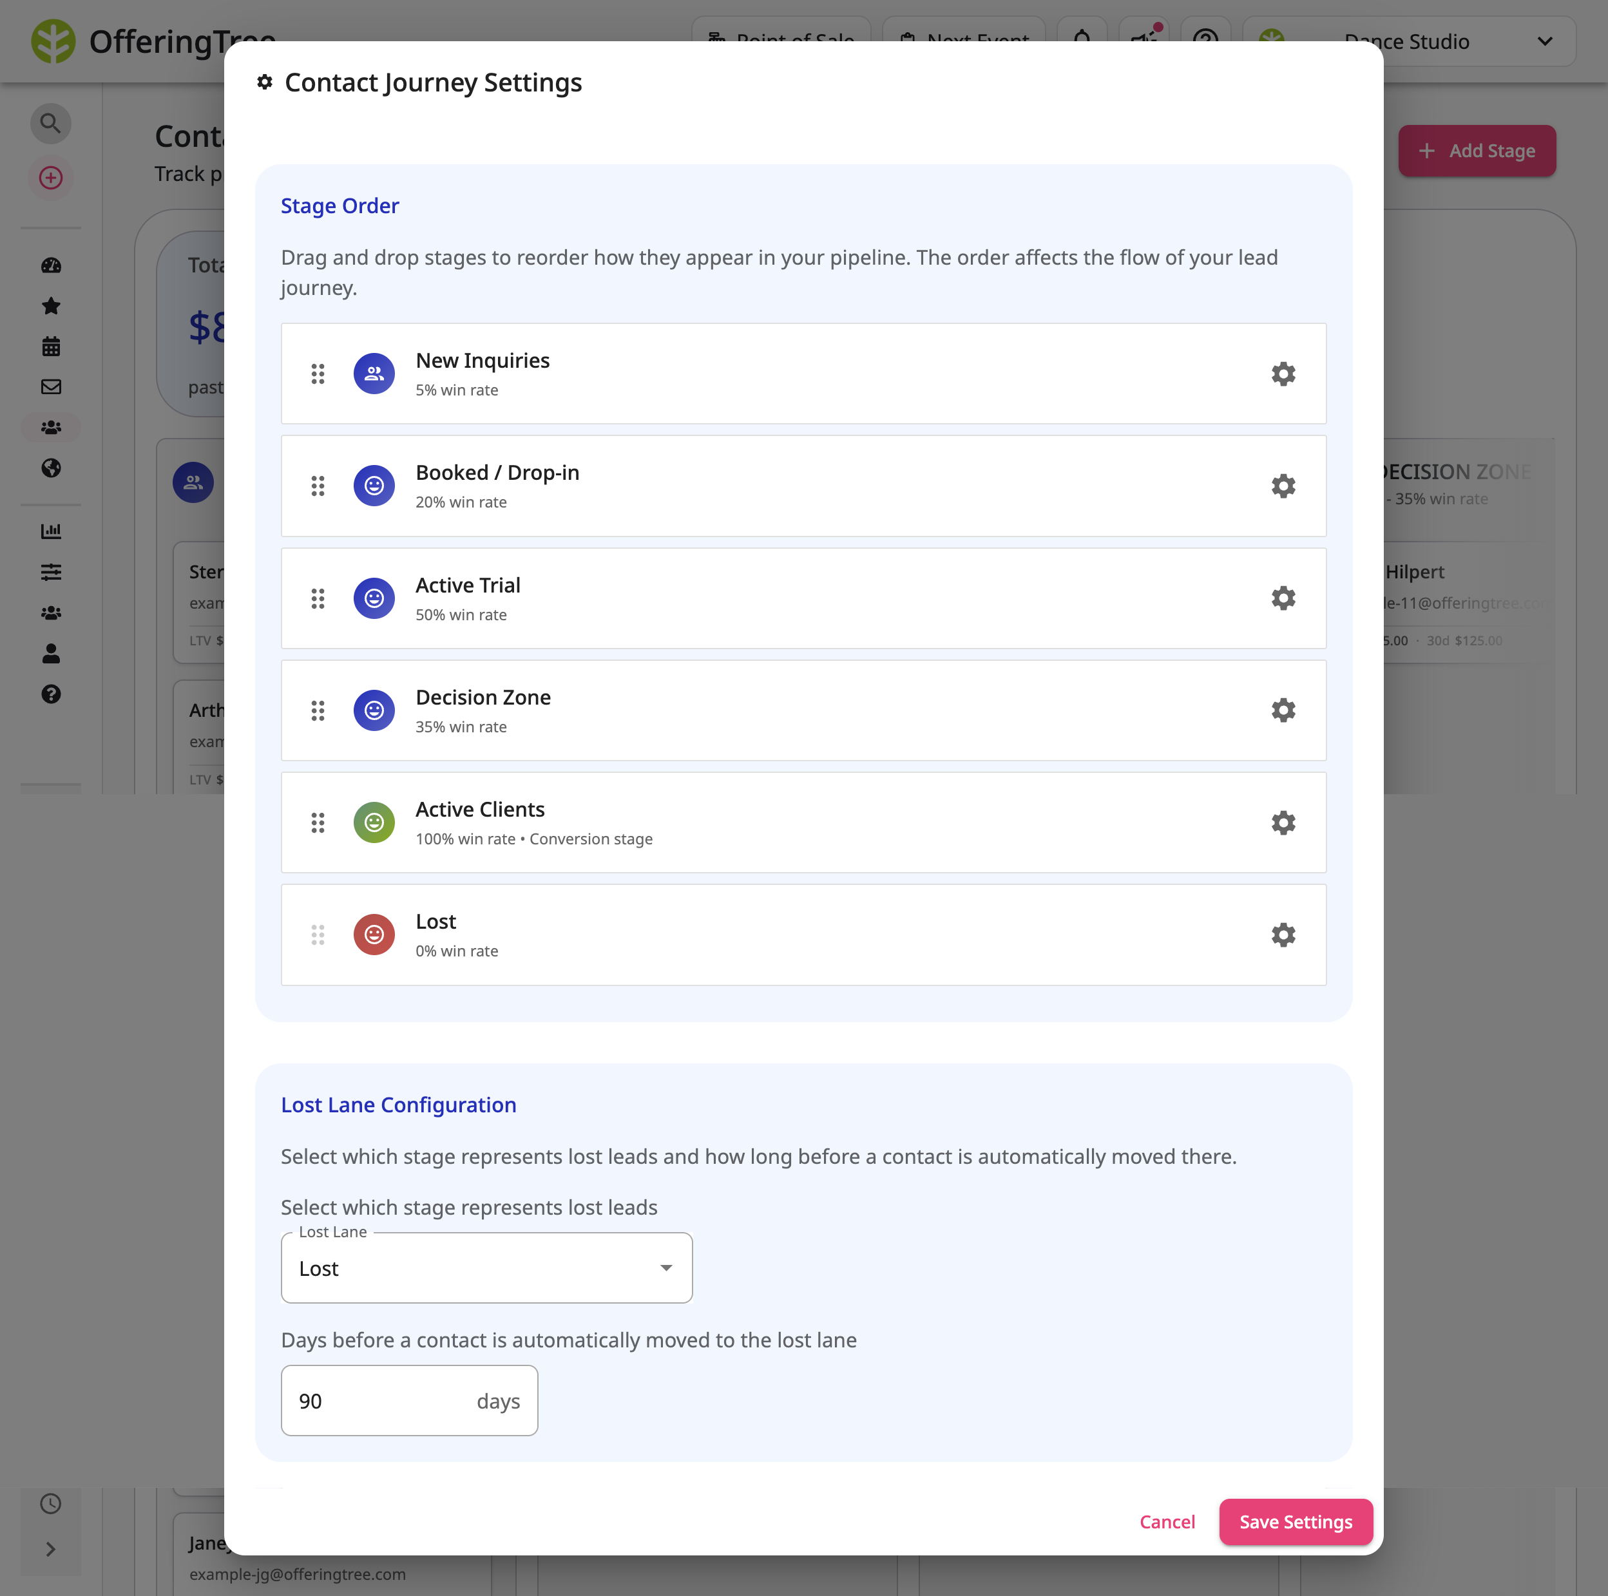Click the Add Stage button
This screenshot has height=1596, width=1608.
point(1477,151)
